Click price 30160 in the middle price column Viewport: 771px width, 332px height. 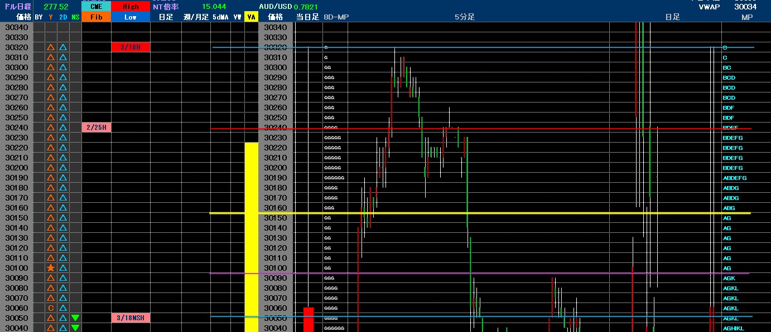tap(276, 208)
